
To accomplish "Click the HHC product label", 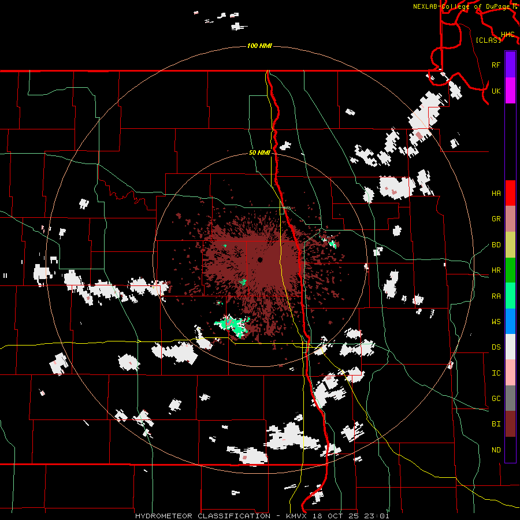I will pyautogui.click(x=507, y=35).
